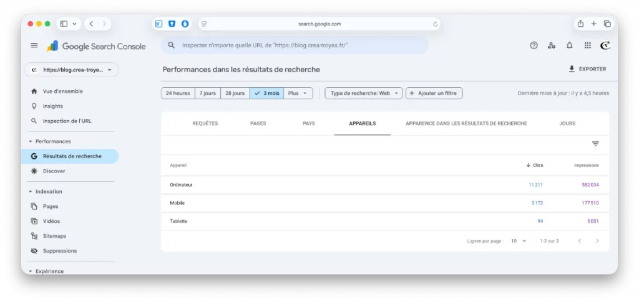The width and height of the screenshot is (639, 302).
Task: Open the property selector dropdown
Action: pyautogui.click(x=71, y=70)
